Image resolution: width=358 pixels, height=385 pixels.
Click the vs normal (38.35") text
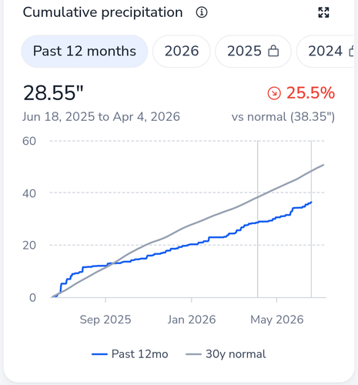283,117
